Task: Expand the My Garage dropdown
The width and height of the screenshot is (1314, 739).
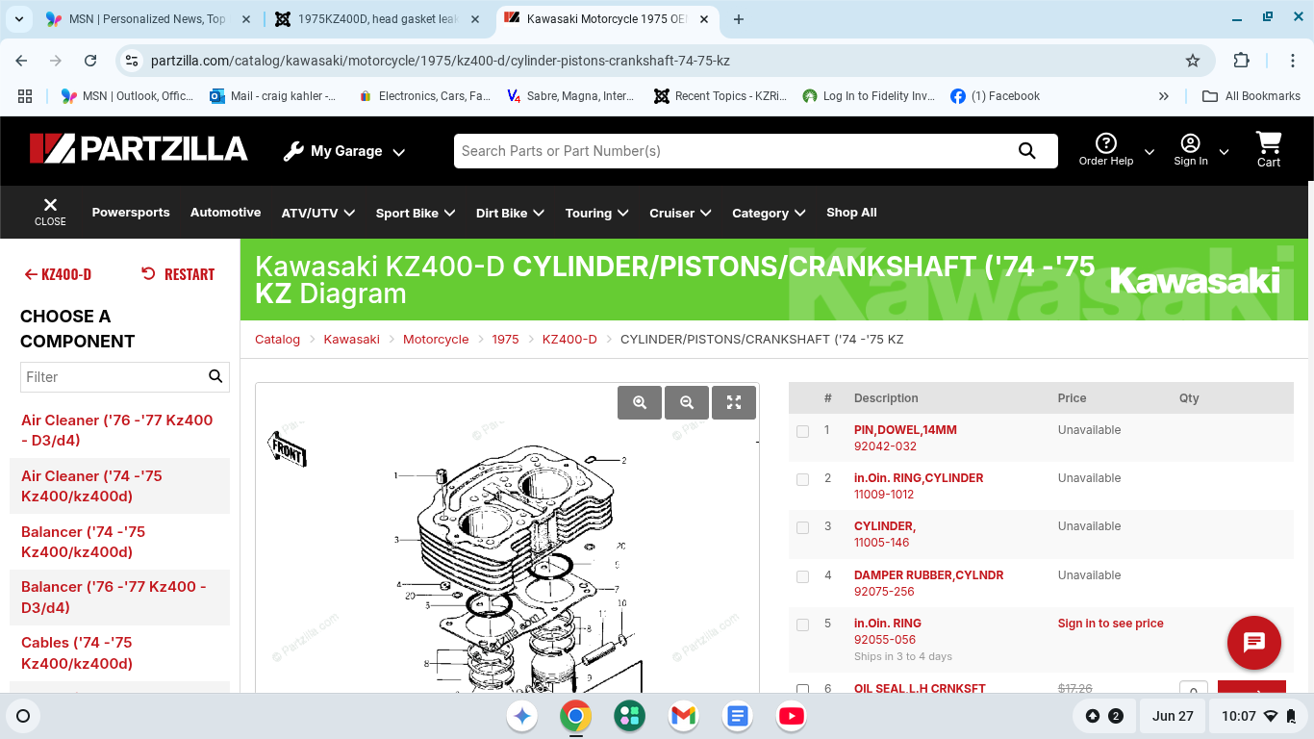Action: pos(345,151)
